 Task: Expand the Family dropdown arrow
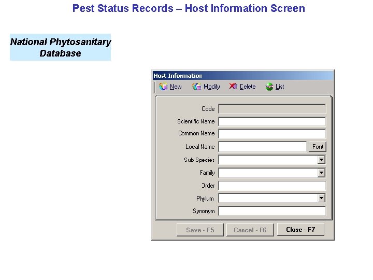[321, 173]
